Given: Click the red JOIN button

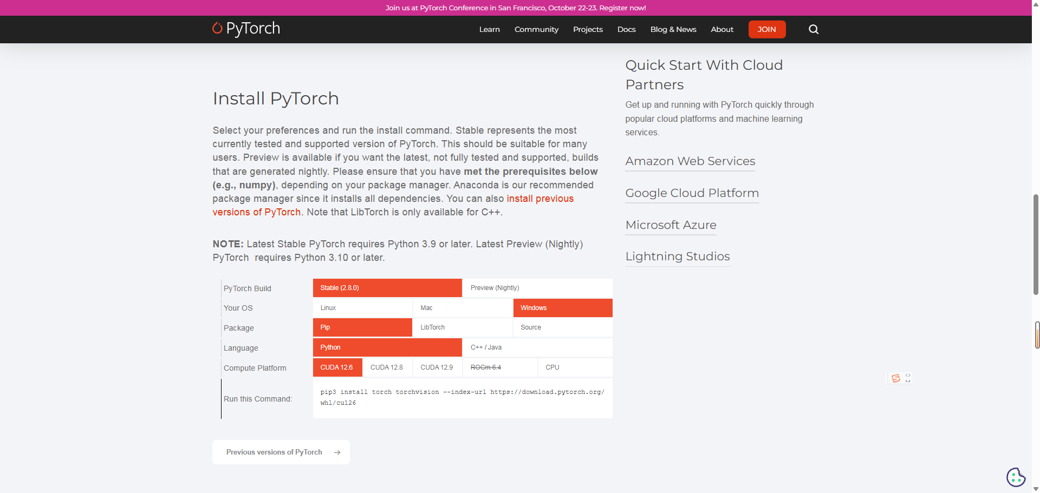Looking at the screenshot, I should point(767,29).
